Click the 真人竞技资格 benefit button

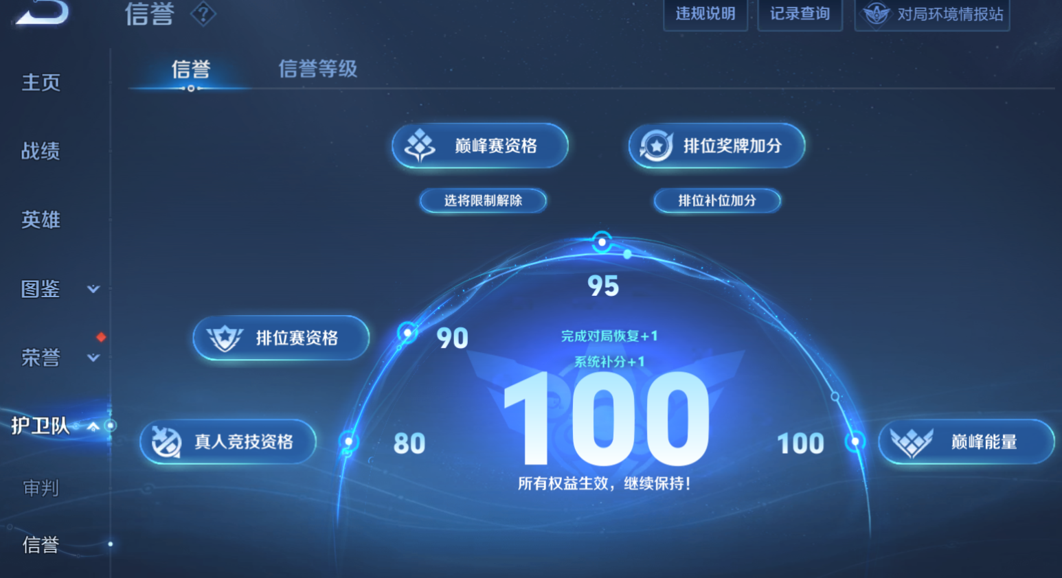click(228, 441)
